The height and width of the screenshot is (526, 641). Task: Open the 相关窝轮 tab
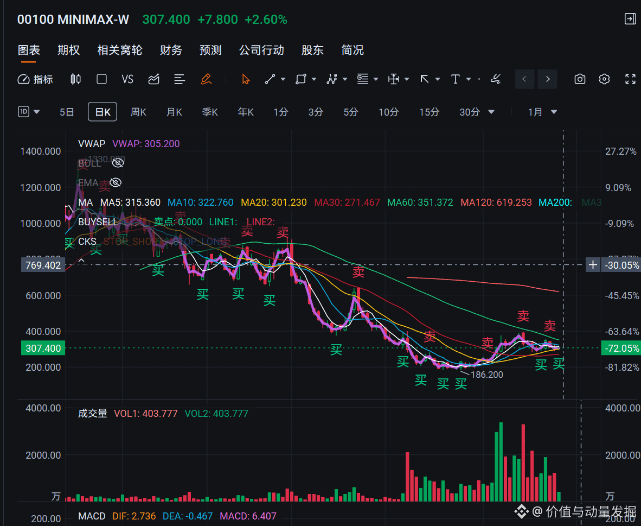119,50
